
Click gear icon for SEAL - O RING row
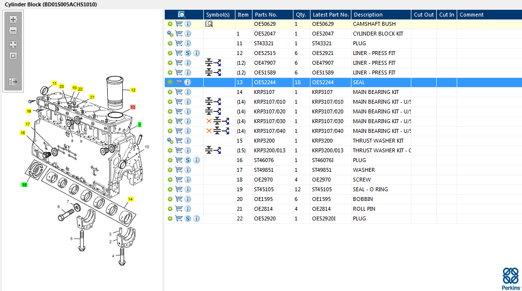click(170, 189)
